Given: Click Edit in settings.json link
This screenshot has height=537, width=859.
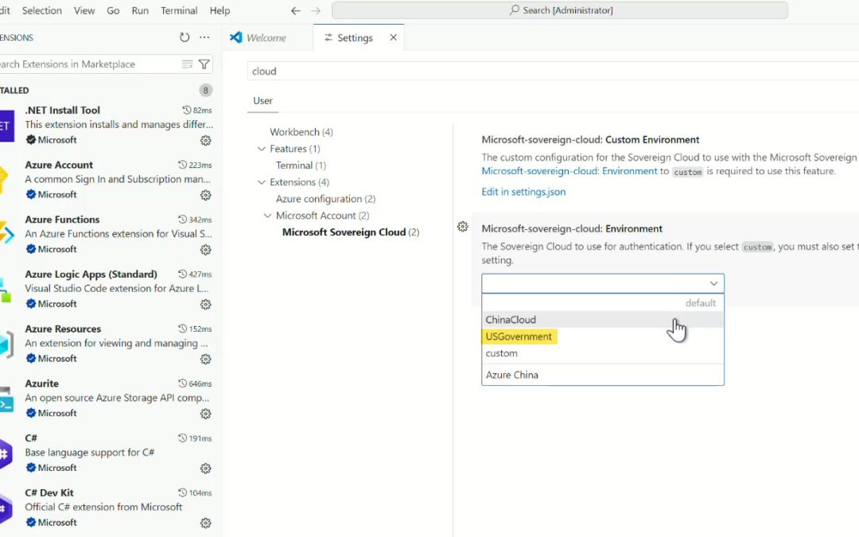Looking at the screenshot, I should click(x=523, y=192).
